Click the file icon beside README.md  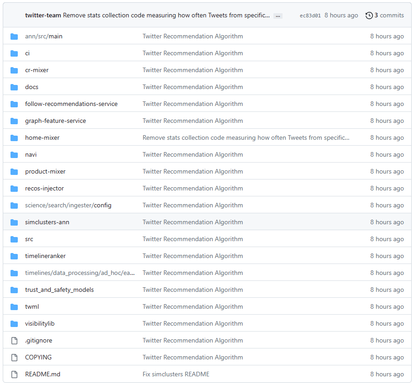pyautogui.click(x=14, y=374)
